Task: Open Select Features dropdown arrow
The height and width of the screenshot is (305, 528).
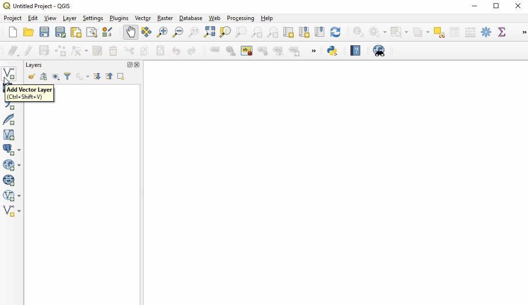Action: (406, 32)
